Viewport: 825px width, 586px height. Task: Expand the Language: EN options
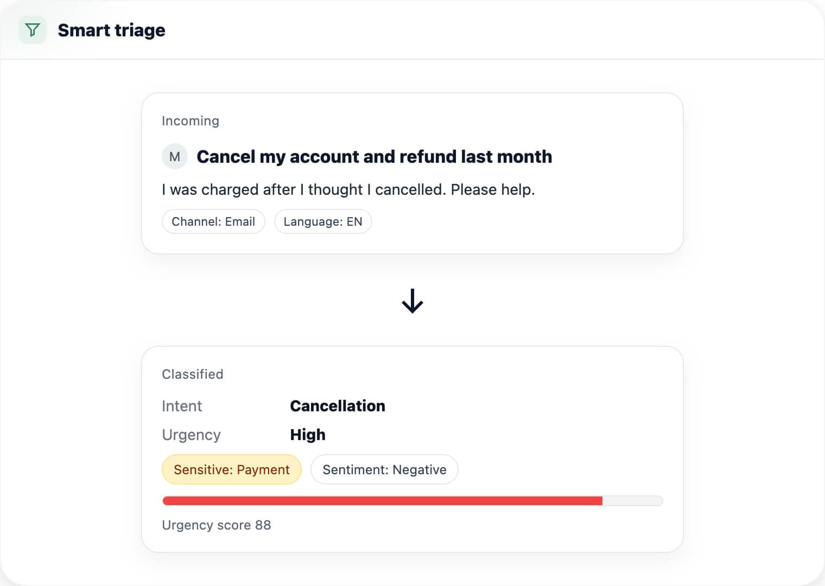[323, 221]
